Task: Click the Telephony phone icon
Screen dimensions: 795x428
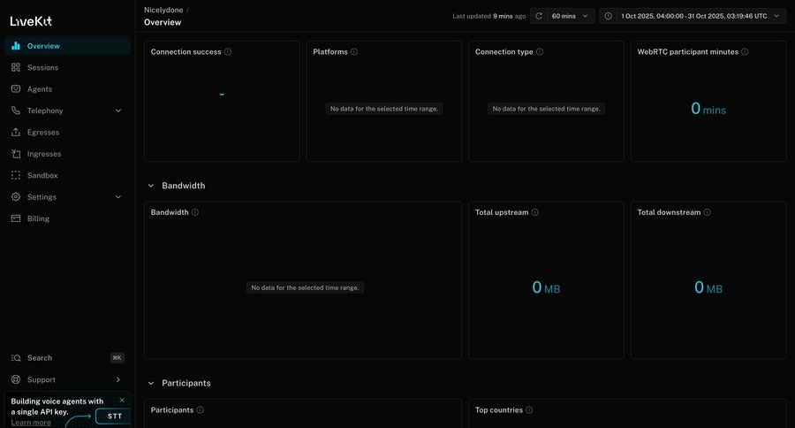Action: pos(16,111)
